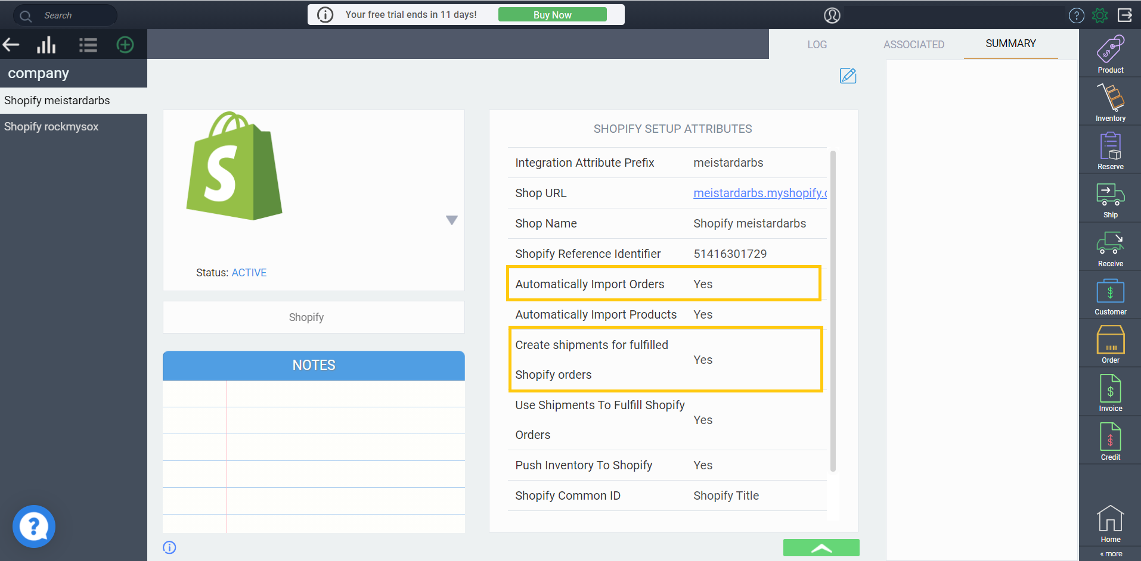The width and height of the screenshot is (1141, 561).
Task: Open the user profile icon
Action: tap(832, 15)
